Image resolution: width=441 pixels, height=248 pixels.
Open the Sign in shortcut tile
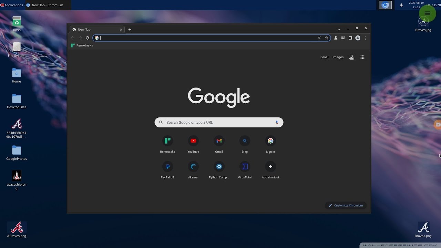270,144
